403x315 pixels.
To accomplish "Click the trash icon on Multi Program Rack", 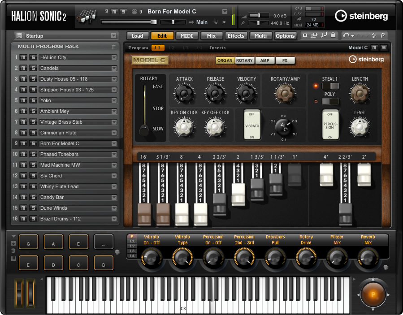I will coord(113,46).
